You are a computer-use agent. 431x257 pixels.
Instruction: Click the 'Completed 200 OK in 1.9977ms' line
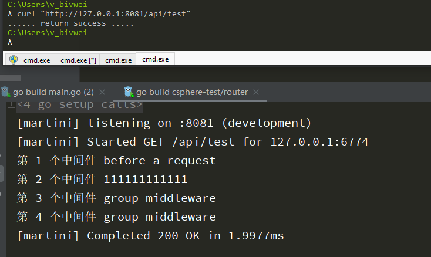tap(151, 236)
